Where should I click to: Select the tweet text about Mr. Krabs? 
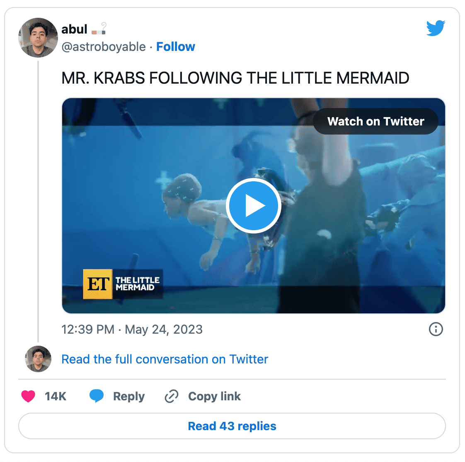(235, 78)
